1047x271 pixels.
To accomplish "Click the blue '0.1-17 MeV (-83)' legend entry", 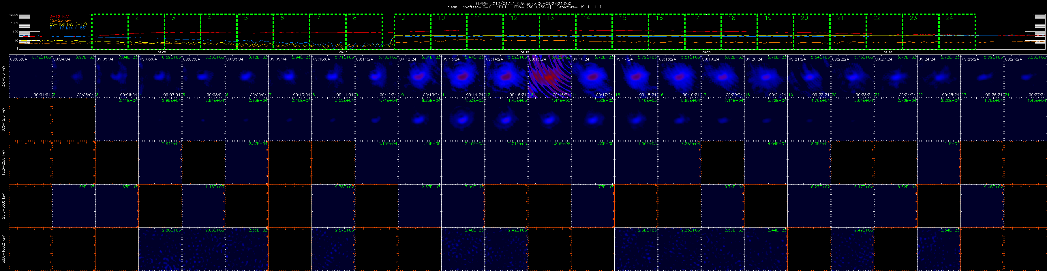I will tap(68, 28).
